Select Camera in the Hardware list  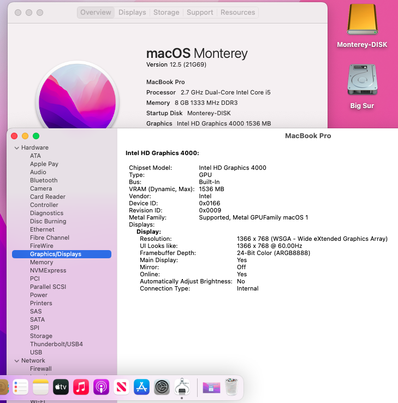[x=41, y=188]
